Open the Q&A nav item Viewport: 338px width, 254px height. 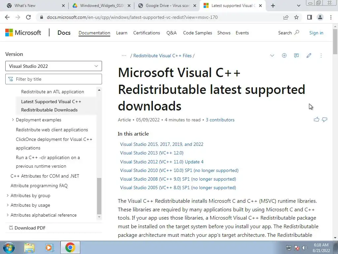click(x=171, y=33)
